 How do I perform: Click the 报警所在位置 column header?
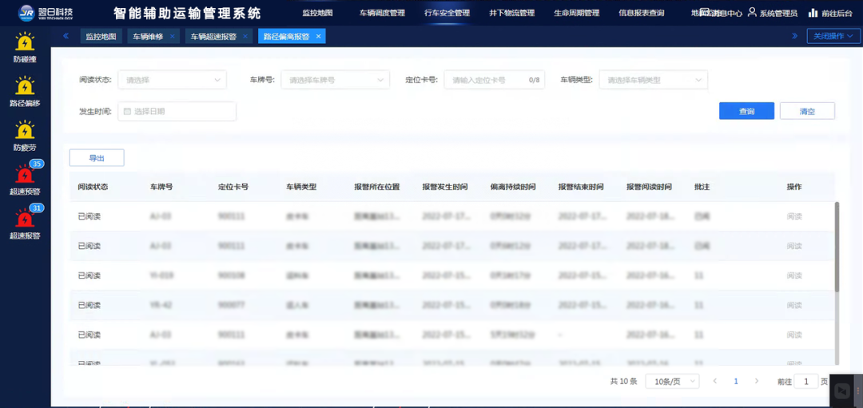pyautogui.click(x=377, y=187)
